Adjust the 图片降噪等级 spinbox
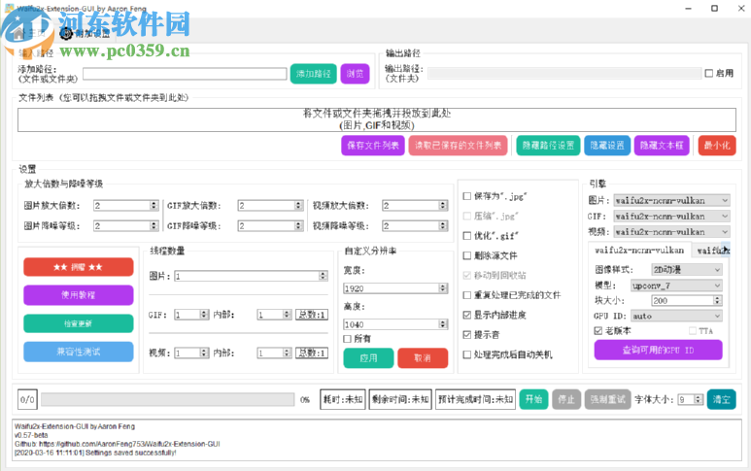 [125, 225]
